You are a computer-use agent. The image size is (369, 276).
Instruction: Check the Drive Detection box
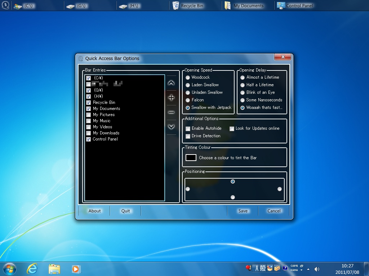click(188, 136)
